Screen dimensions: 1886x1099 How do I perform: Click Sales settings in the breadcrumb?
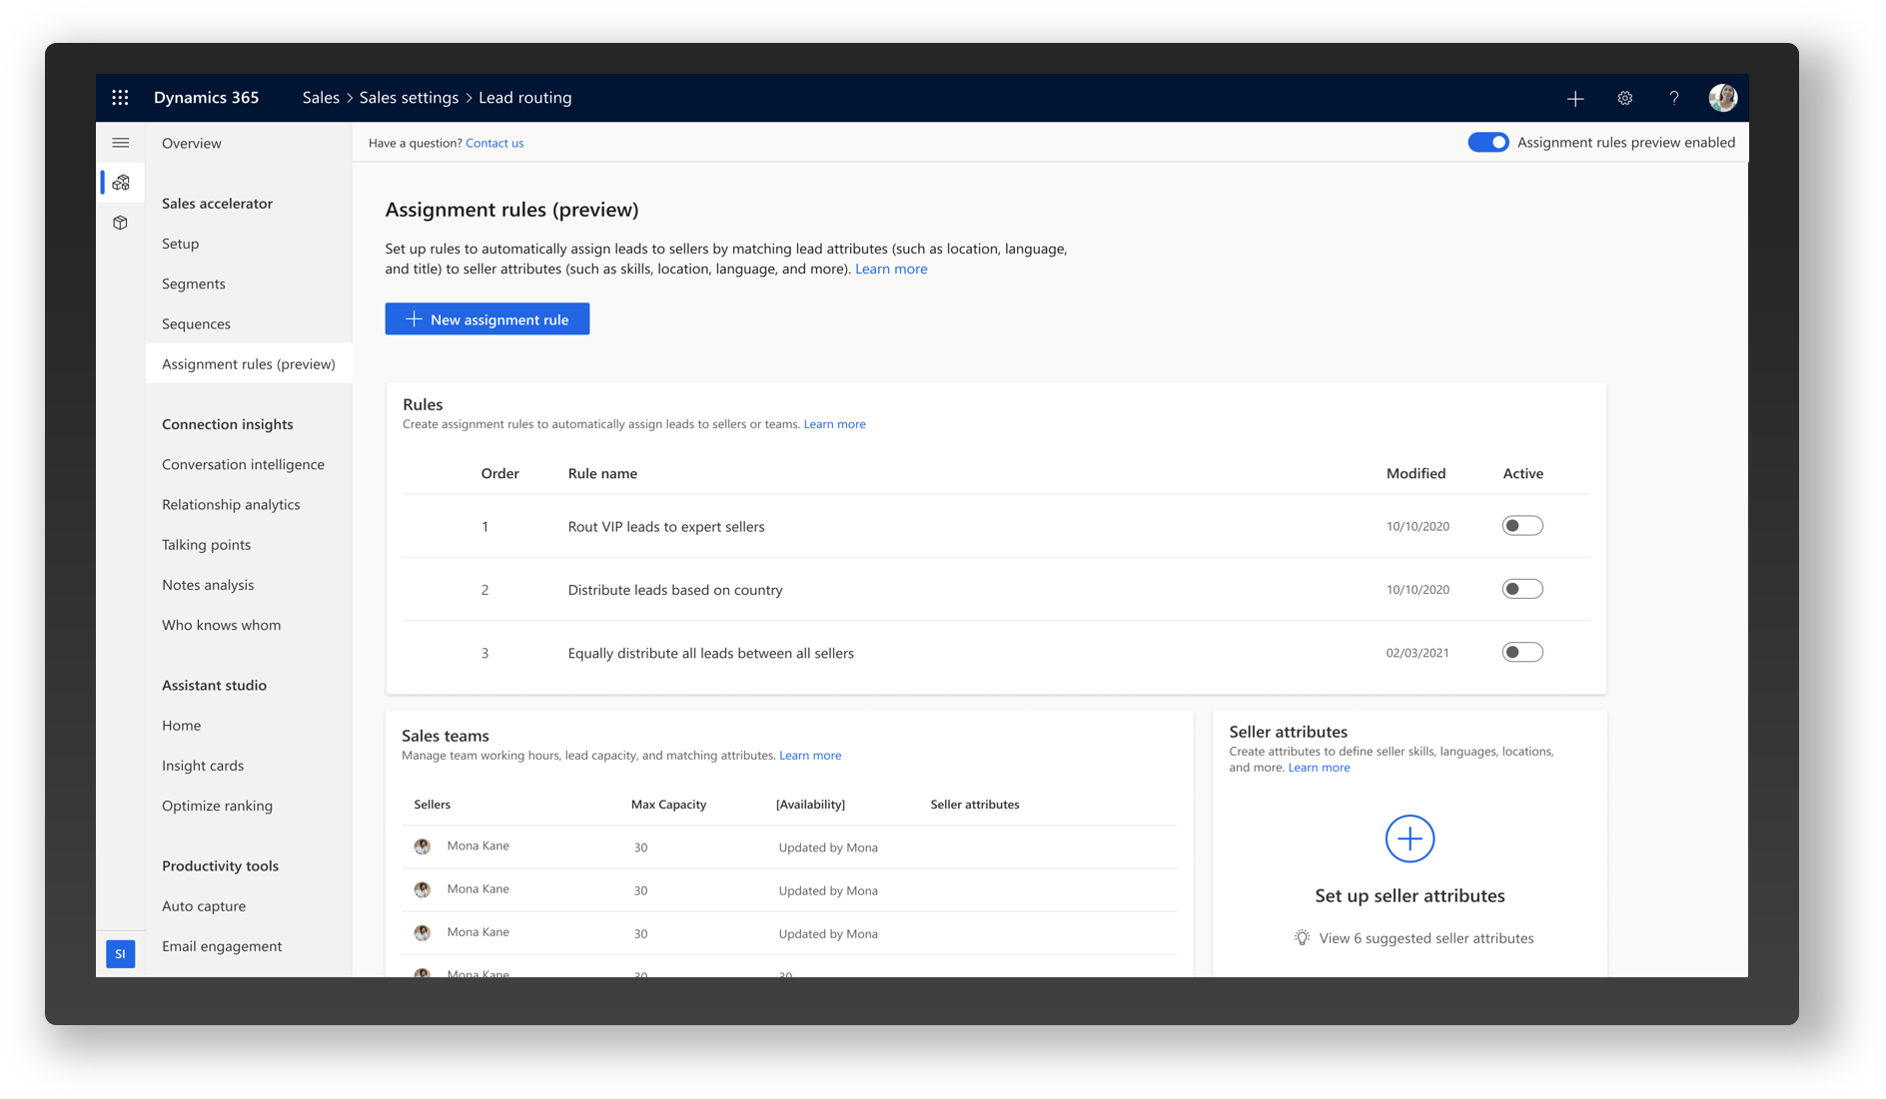pos(409,98)
